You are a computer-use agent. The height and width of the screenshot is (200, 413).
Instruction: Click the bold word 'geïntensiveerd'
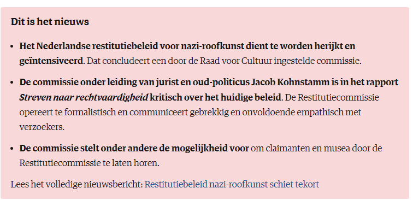51,61
